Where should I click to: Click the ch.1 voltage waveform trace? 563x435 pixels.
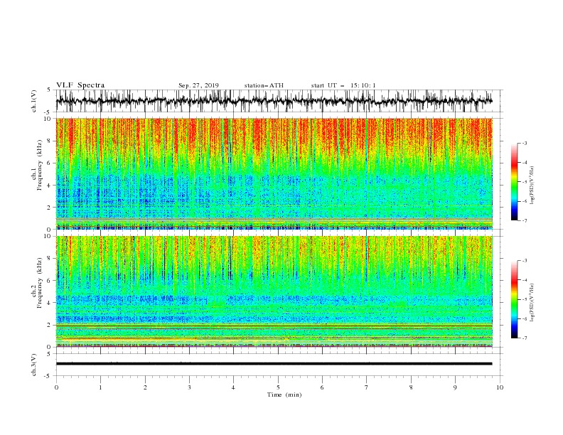(x=274, y=101)
